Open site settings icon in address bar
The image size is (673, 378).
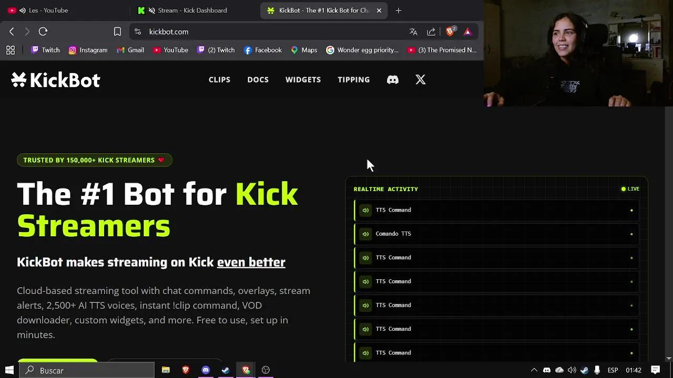pos(138,31)
